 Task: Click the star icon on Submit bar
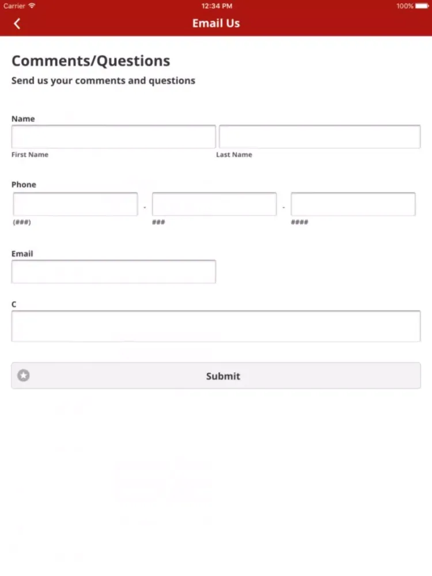[24, 376]
